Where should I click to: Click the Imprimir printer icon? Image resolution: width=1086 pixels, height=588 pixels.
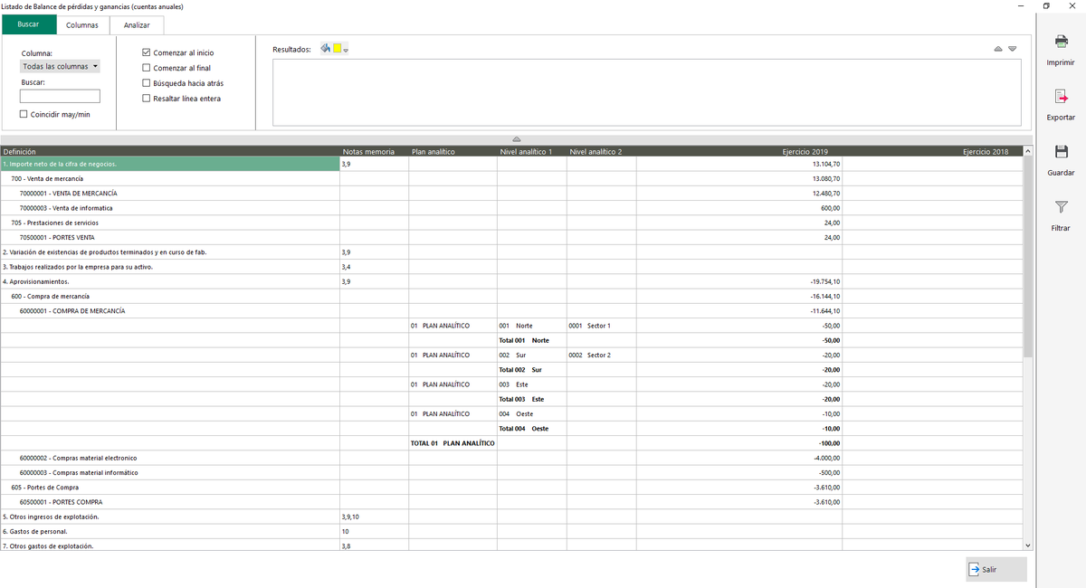click(x=1061, y=42)
